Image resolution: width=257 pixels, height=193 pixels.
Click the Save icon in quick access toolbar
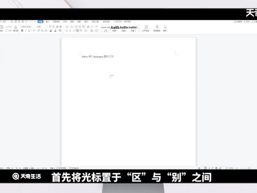click(12, 22)
